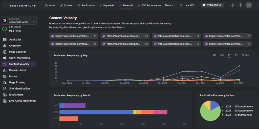This screenshot has height=129, width=259.
Task: Uncheck the searchatlas.com/pos sitemap checkbox in third column
Action: click(x=155, y=44)
